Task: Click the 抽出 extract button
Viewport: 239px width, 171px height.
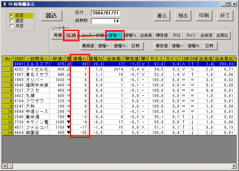Action: coord(183,15)
